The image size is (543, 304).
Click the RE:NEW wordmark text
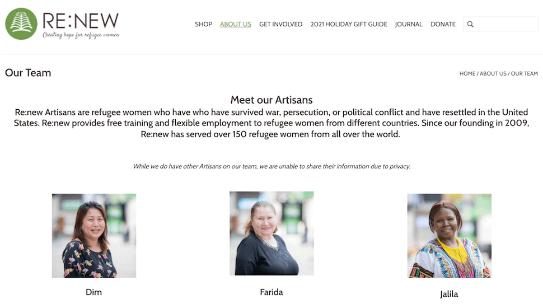81,21
